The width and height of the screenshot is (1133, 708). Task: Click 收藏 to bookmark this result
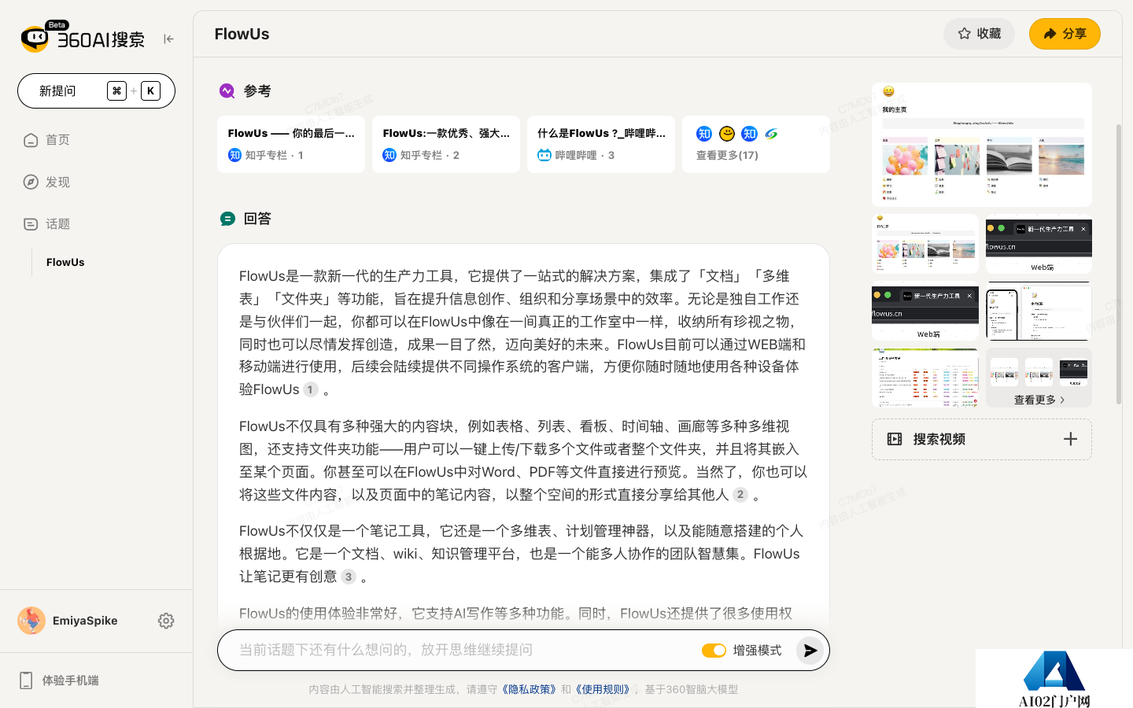979,34
